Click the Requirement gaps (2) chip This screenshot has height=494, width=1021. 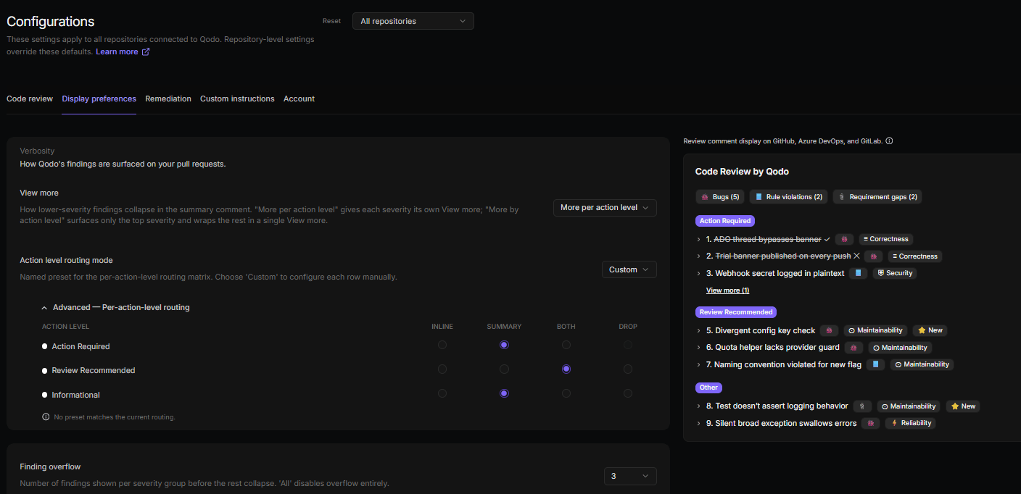pyautogui.click(x=877, y=197)
